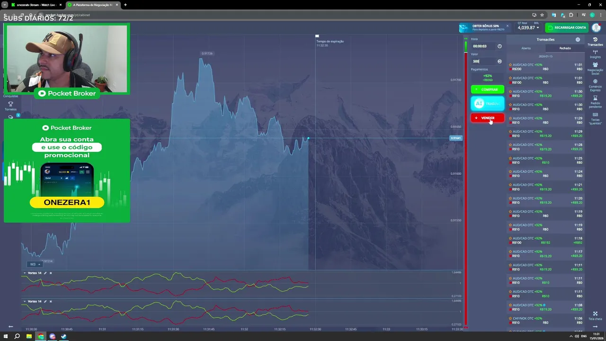Open Pedido pendente hourglass icon
Image resolution: width=606 pixels, height=341 pixels.
pyautogui.click(x=595, y=98)
